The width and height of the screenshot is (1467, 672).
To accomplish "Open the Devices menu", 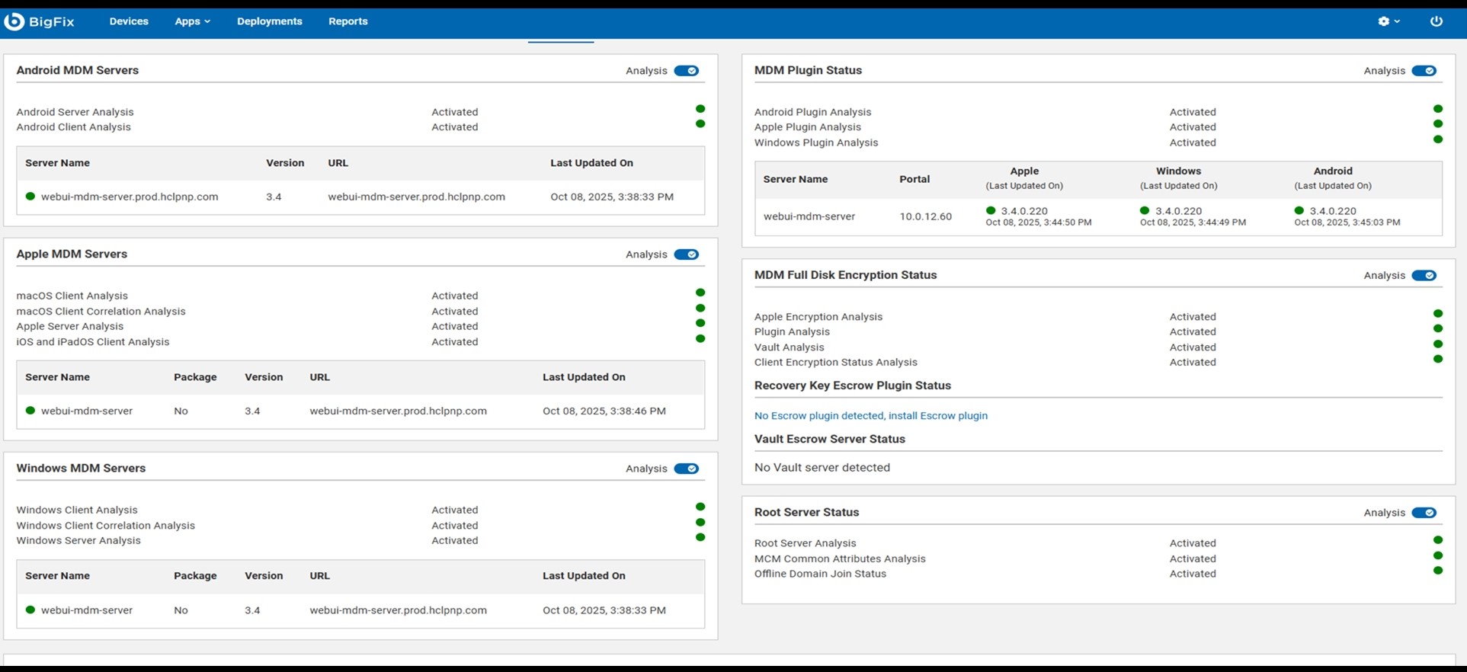I will point(129,21).
